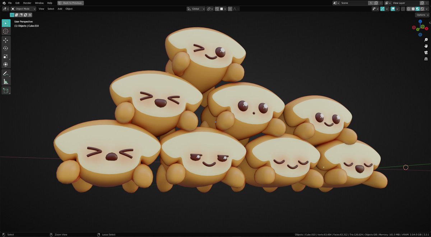Click the green Y axis on gizmo
This screenshot has width=431, height=237.
tap(418, 29)
